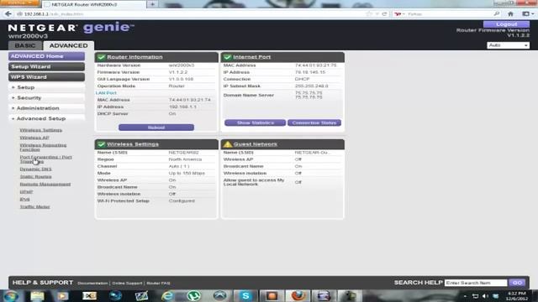Click the browser home icon
The image size is (538, 302).
510,14
